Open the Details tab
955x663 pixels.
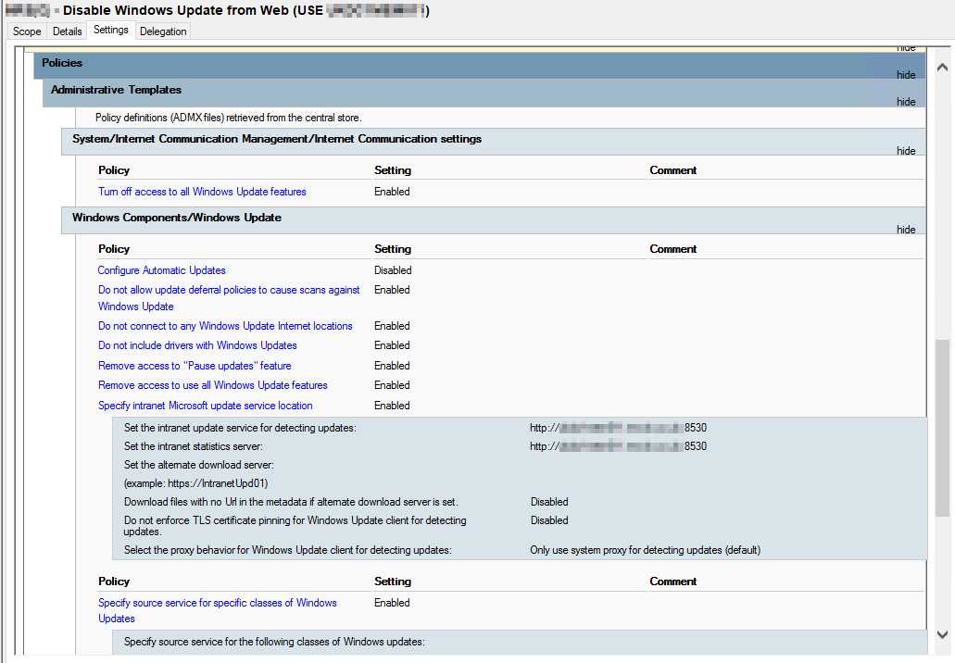coord(67,31)
